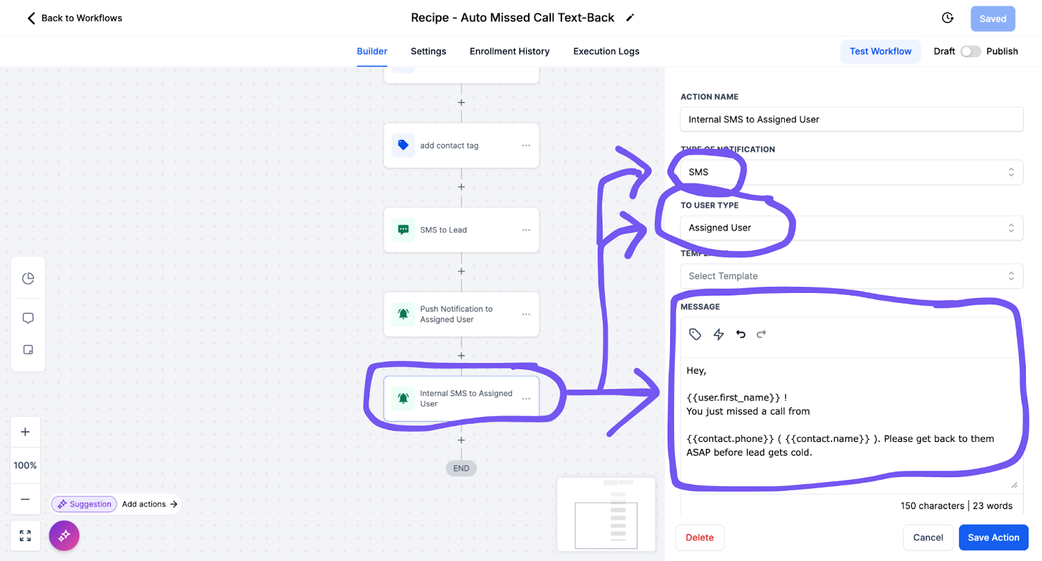Open Select Template dropdown
This screenshot has height=561, width=1042.
(x=851, y=277)
